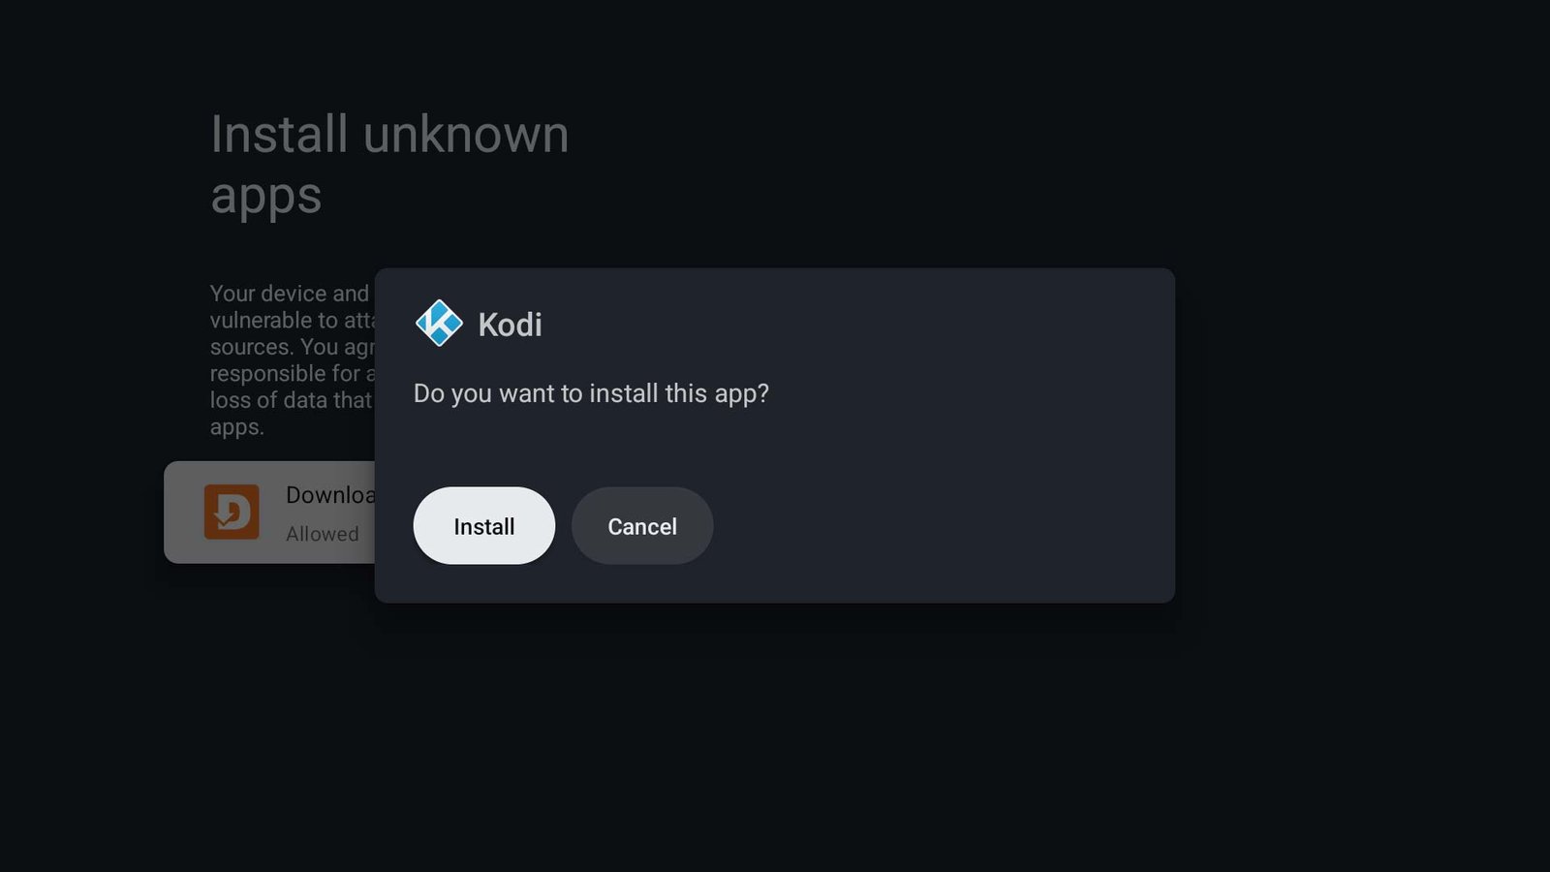Click the 'Install unknown apps' heading

click(x=389, y=165)
